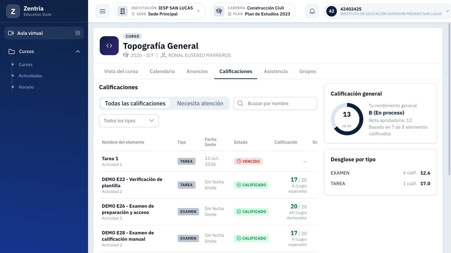Switch to Necesita atención filter
451x253 pixels.
pos(200,103)
